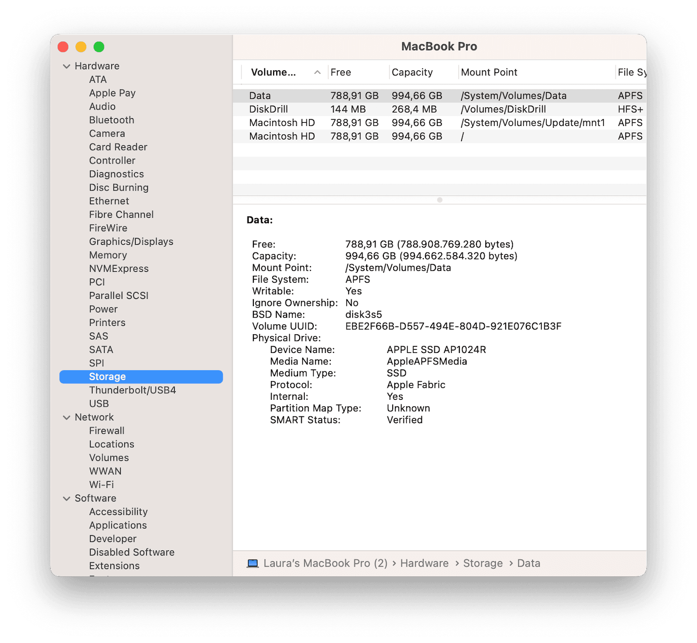This screenshot has height=643, width=697.
Task: Select Thunderbolt/USB4 in the sidebar
Action: click(x=133, y=389)
